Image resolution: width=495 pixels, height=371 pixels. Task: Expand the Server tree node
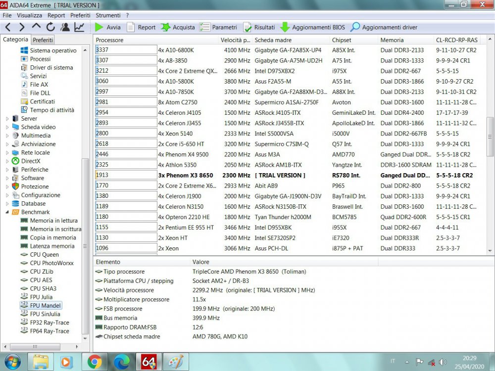(7, 119)
